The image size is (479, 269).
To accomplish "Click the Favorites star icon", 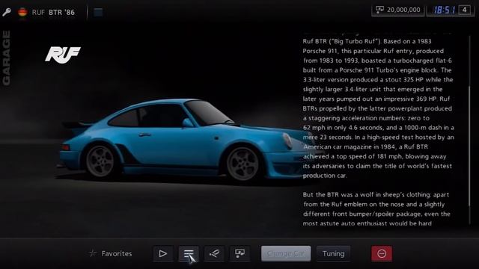I will pyautogui.click(x=93, y=253).
